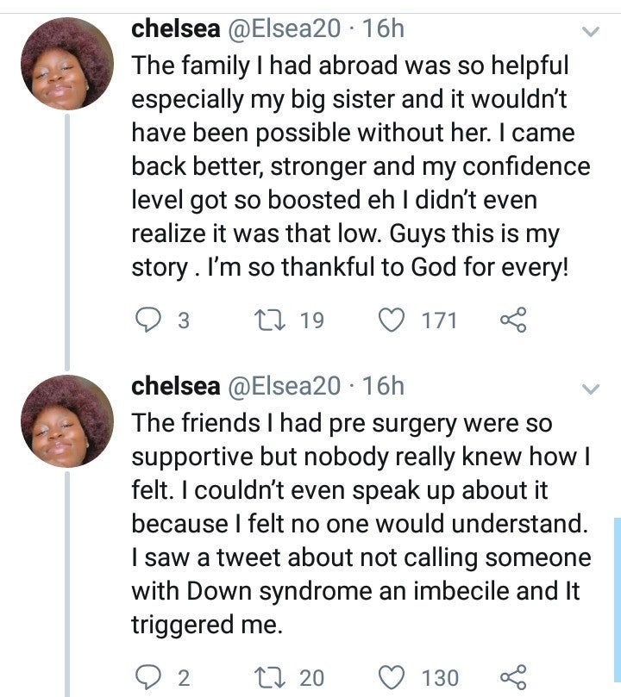Click the chelsea display name in first tweet
The width and height of the screenshot is (621, 697).
point(175,29)
